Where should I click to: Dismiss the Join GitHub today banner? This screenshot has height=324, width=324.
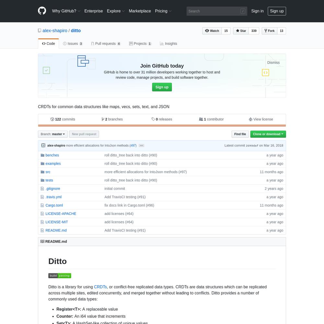point(273,63)
